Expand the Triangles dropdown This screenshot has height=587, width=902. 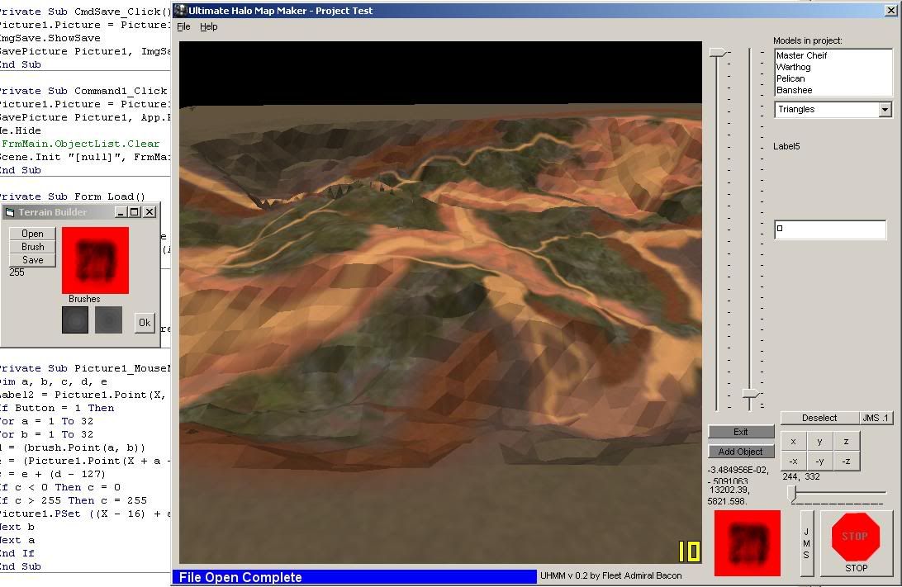point(885,109)
